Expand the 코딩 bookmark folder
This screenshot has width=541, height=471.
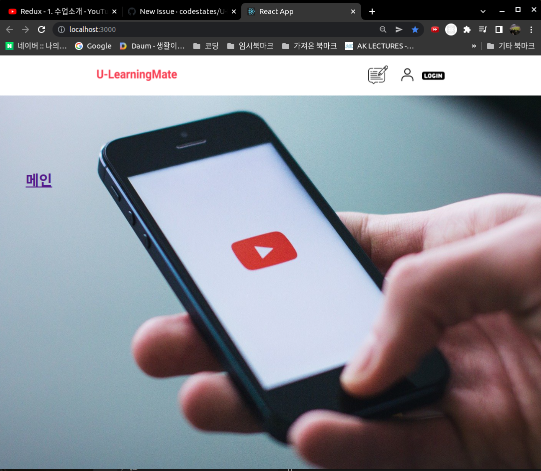pyautogui.click(x=206, y=46)
